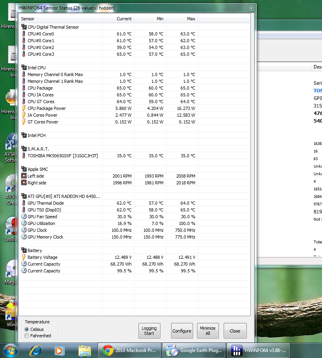Click the Battery group icon
The width and height of the screenshot is (322, 358).
pyautogui.click(x=24, y=250)
